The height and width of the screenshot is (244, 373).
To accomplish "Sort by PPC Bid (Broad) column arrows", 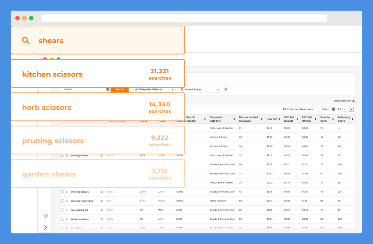I will (x=315, y=119).
